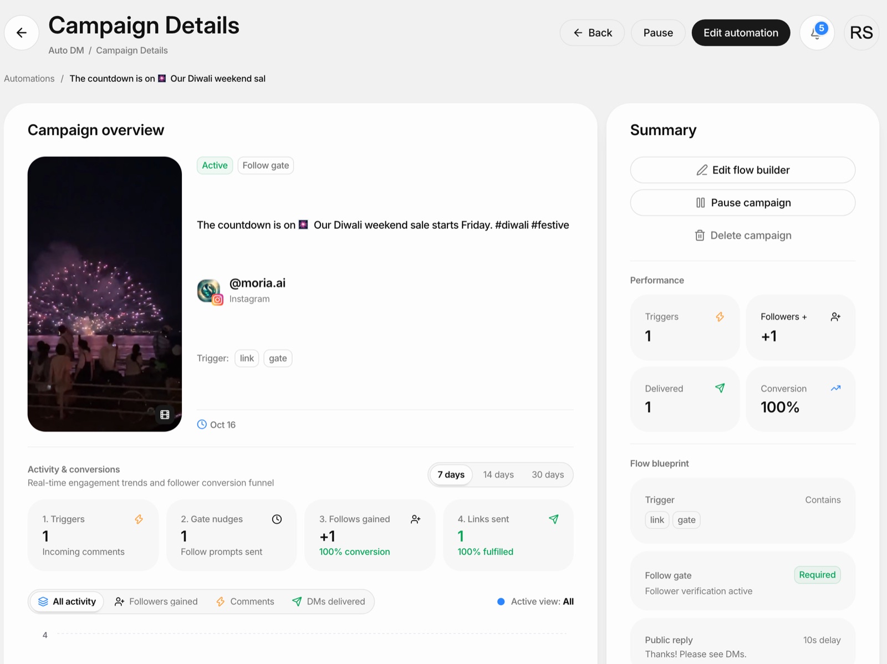Image resolution: width=887 pixels, height=664 pixels.
Task: Show DMs delivered activity
Action: point(329,601)
